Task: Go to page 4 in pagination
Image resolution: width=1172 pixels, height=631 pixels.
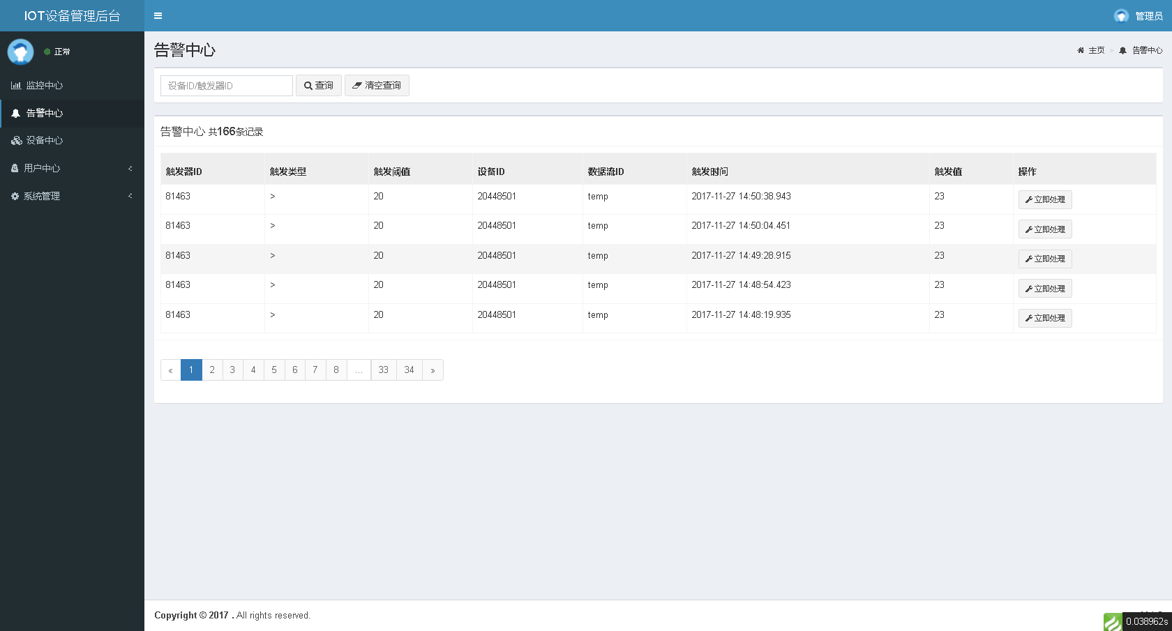Action: (253, 370)
